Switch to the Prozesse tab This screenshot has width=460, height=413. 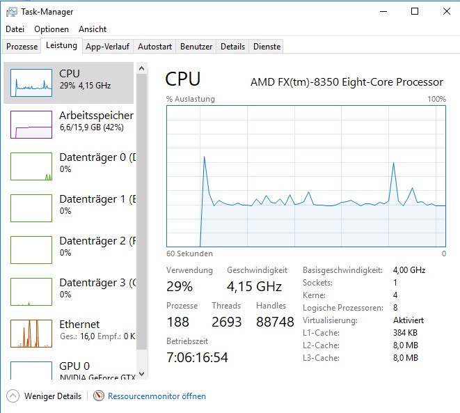pos(22,47)
